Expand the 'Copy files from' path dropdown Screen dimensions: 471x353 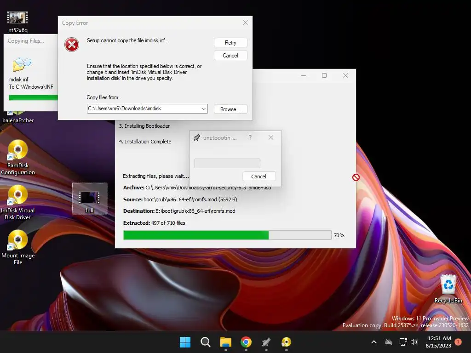(204, 108)
